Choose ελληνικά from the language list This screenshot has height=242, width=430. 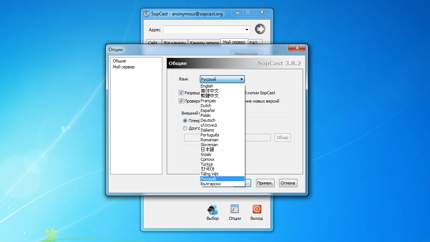tap(222, 125)
